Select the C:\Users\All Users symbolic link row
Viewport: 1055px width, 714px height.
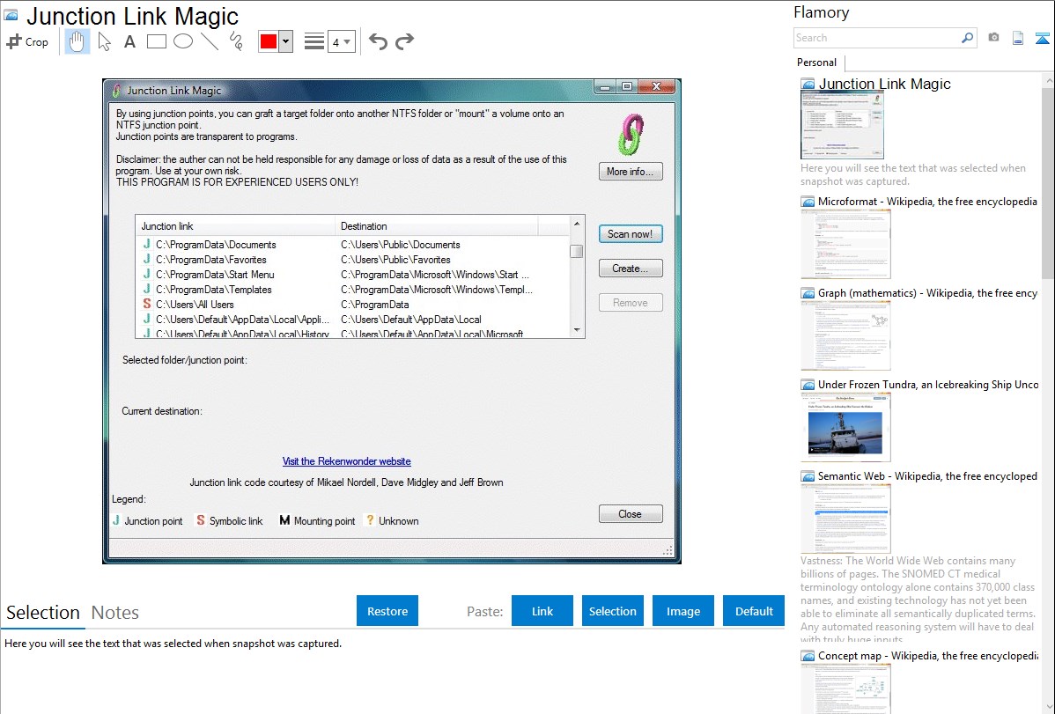(352, 304)
